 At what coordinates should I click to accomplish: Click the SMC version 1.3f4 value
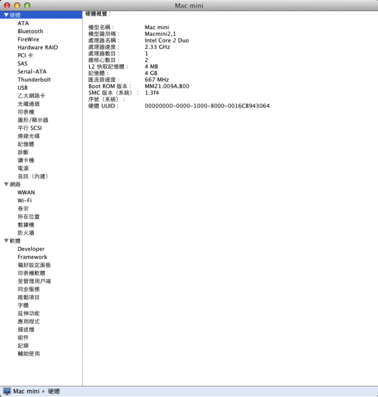pos(152,93)
